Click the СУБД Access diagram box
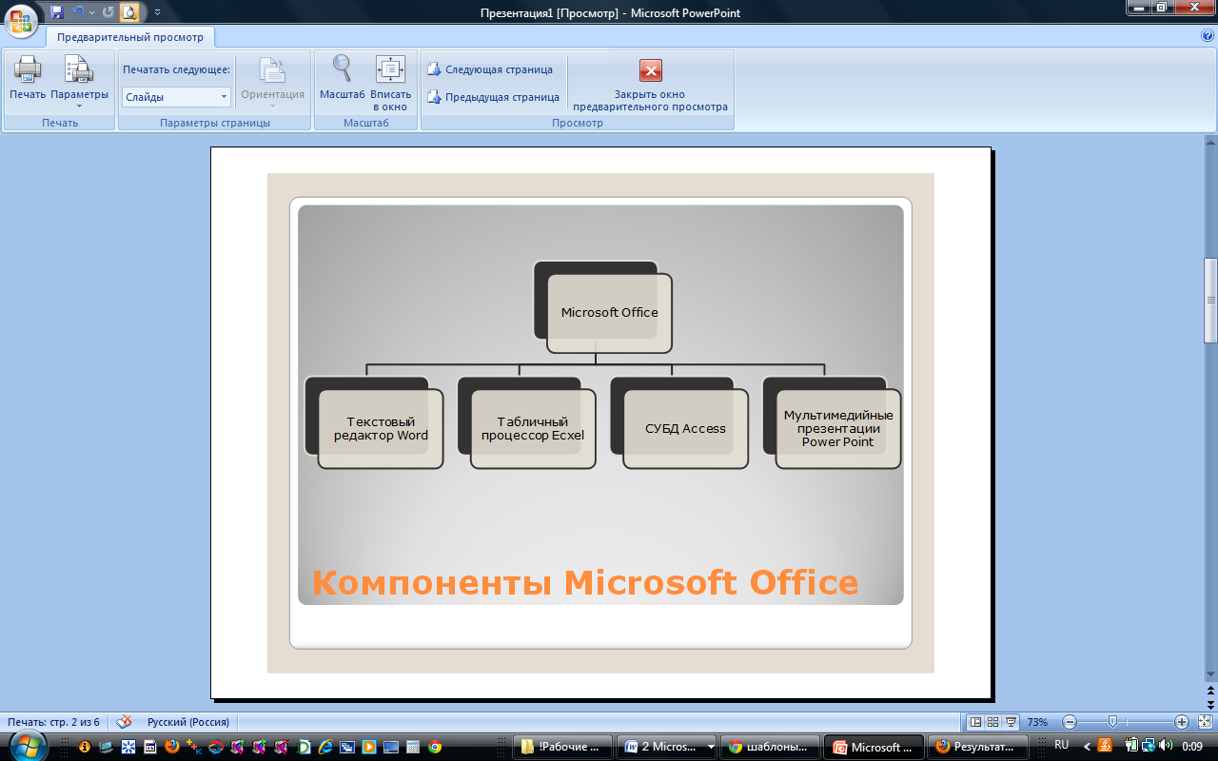 click(x=685, y=429)
